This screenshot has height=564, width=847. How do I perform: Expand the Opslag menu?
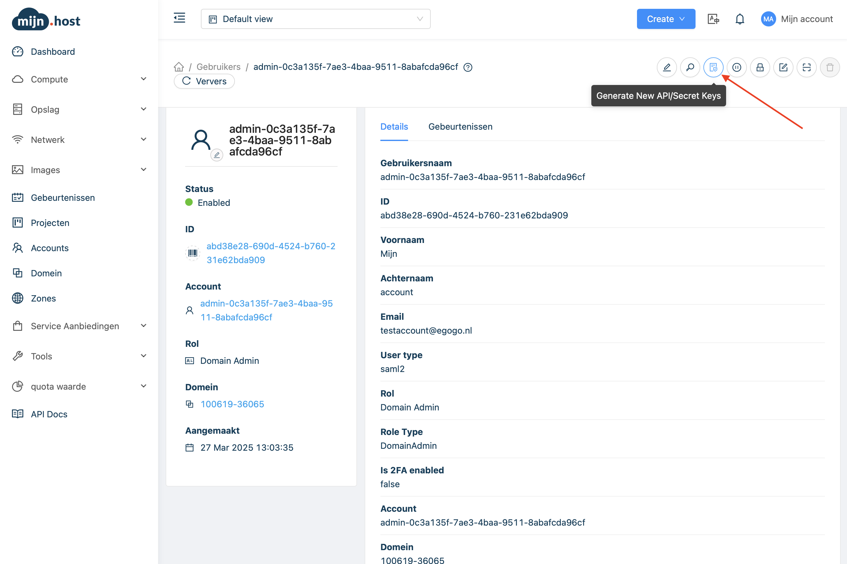click(x=79, y=109)
